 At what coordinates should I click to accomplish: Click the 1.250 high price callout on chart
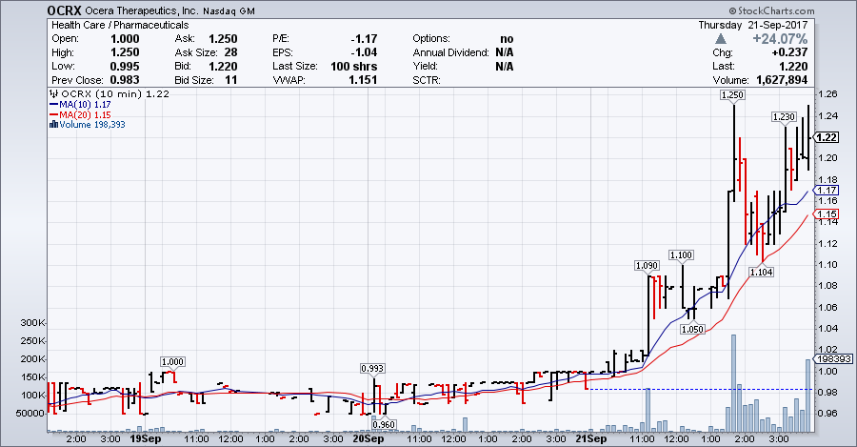[733, 96]
